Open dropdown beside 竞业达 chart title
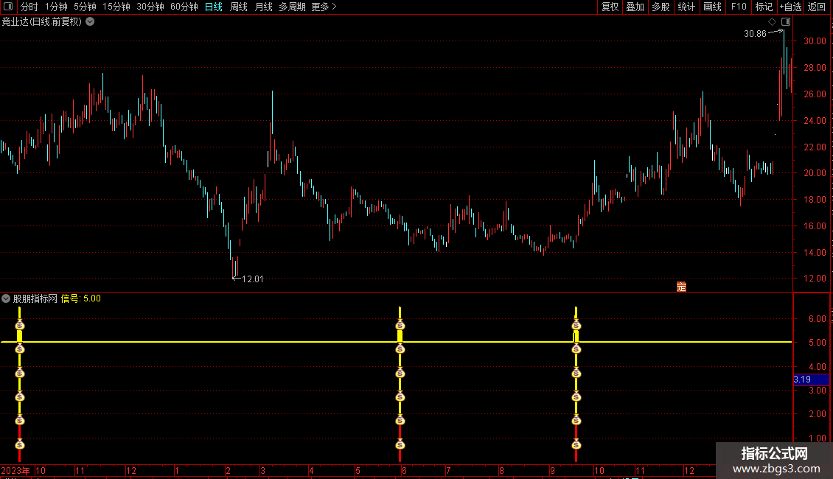This screenshot has width=833, height=479. (91, 22)
